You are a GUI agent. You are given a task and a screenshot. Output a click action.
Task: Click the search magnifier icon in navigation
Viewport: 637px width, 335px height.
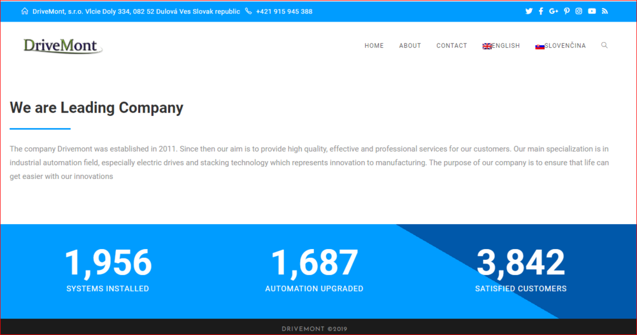(x=605, y=45)
